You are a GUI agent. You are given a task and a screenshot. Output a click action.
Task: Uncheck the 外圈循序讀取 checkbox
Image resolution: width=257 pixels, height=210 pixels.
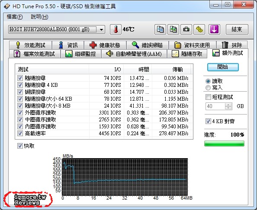(20, 113)
